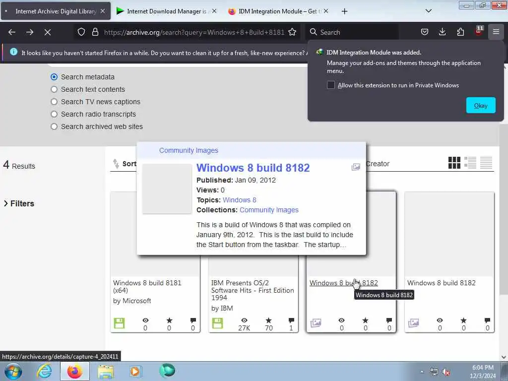Check Allow this extension in Private Windows
The height and width of the screenshot is (381, 508).
(x=330, y=85)
